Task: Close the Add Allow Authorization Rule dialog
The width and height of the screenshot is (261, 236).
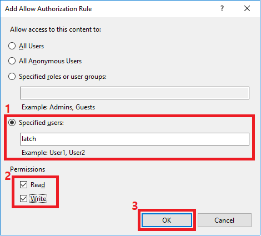Action: coord(247,8)
